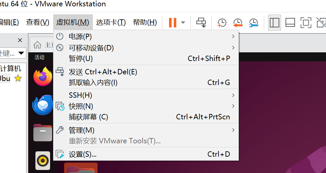
Task: Open Rhythmbox from the Ubuntu dock
Action: 43,161
